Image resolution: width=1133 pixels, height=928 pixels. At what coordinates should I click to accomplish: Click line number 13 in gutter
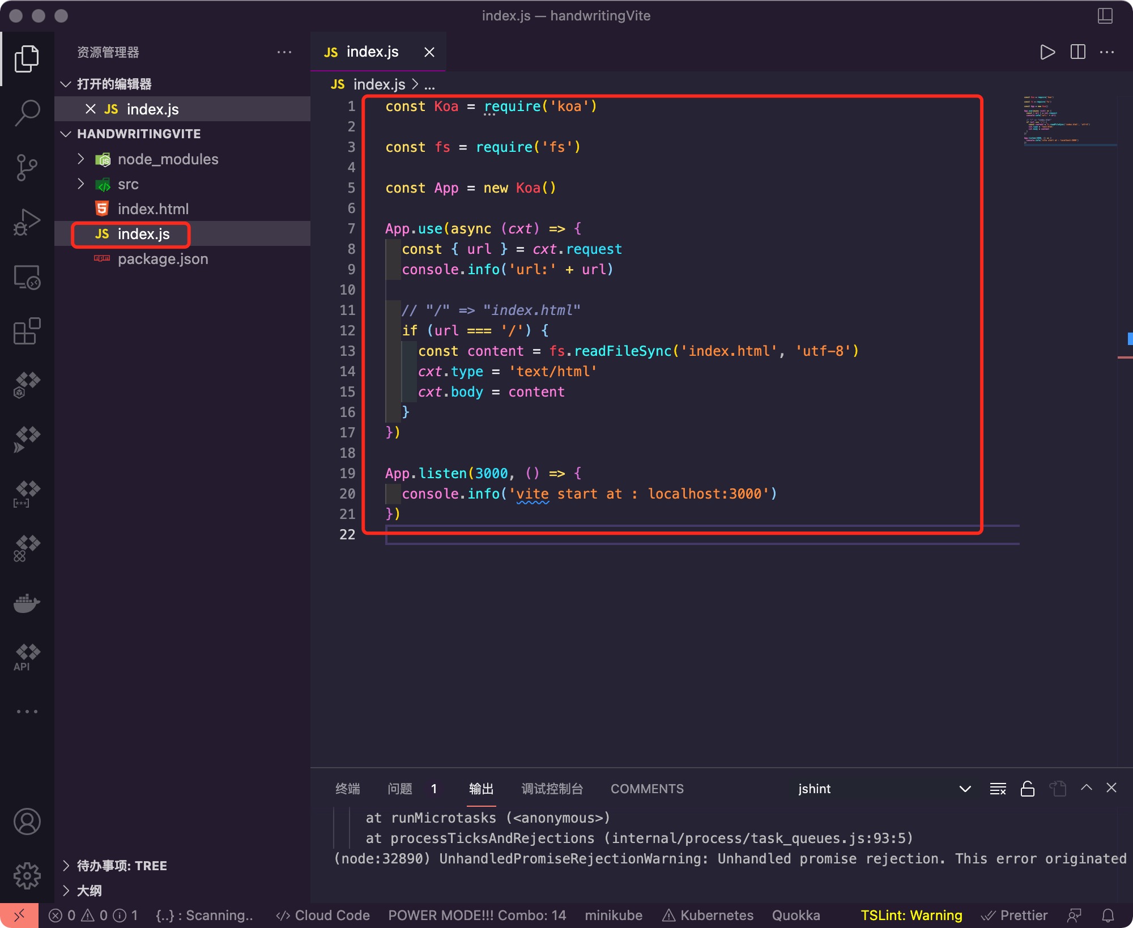click(347, 351)
